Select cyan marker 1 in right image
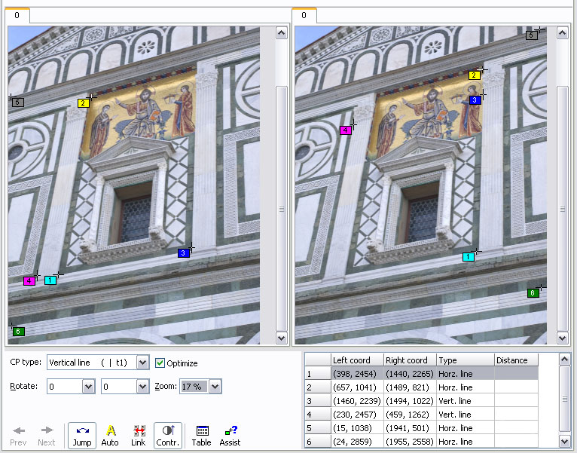Image resolution: width=577 pixels, height=453 pixels. tap(468, 257)
